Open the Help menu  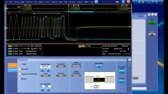[x=92, y=2]
